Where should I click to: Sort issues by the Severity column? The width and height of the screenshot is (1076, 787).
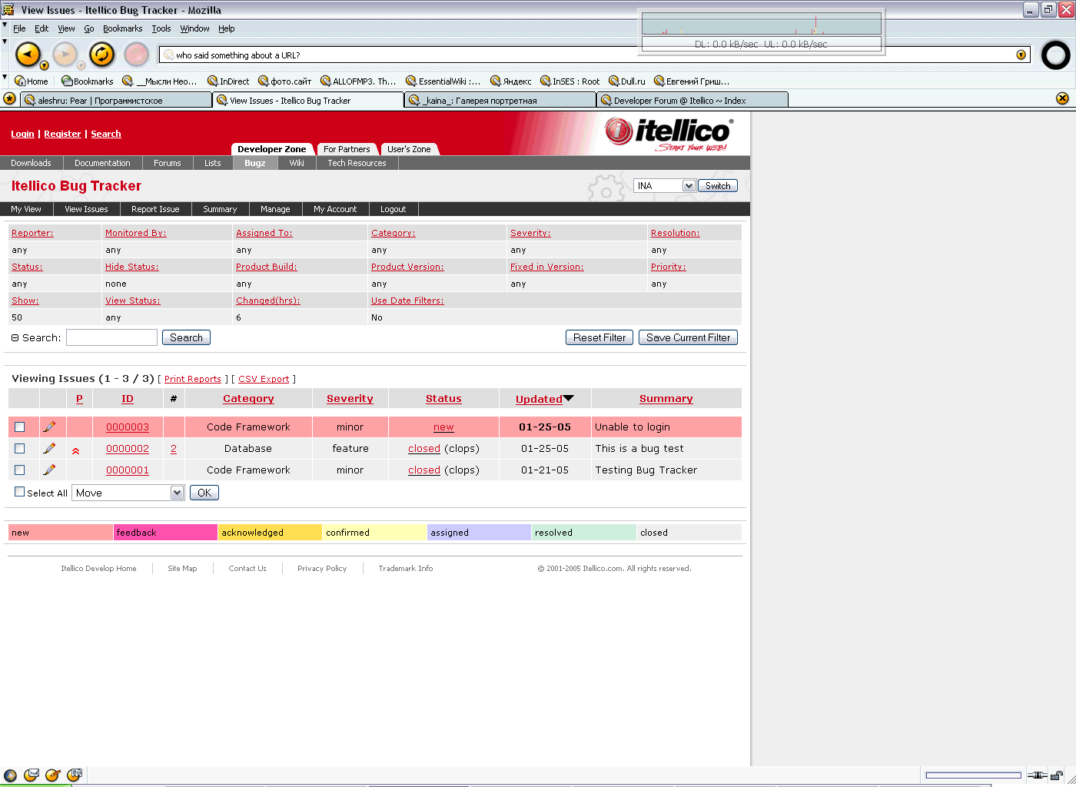click(350, 399)
